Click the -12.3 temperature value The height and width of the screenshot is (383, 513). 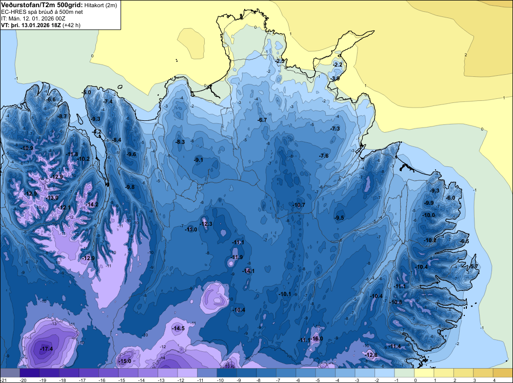click(x=206, y=224)
